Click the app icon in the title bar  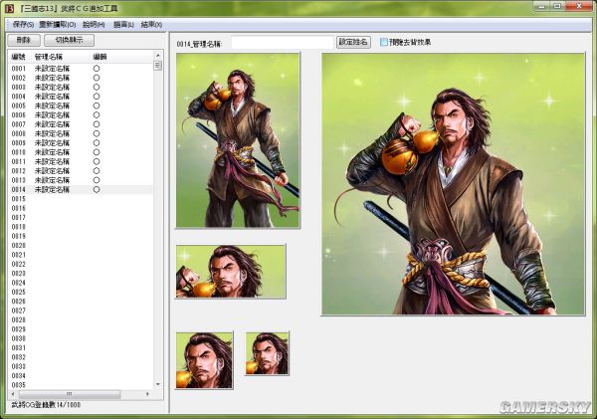click(10, 8)
